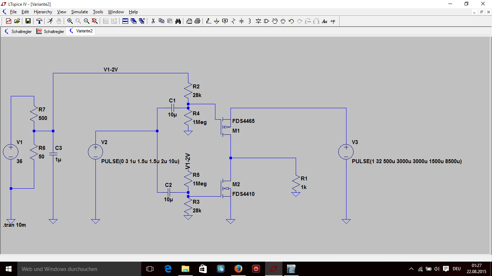492x276 pixels.
Task: Open Action Center notifications icon
Action: tap(446, 269)
